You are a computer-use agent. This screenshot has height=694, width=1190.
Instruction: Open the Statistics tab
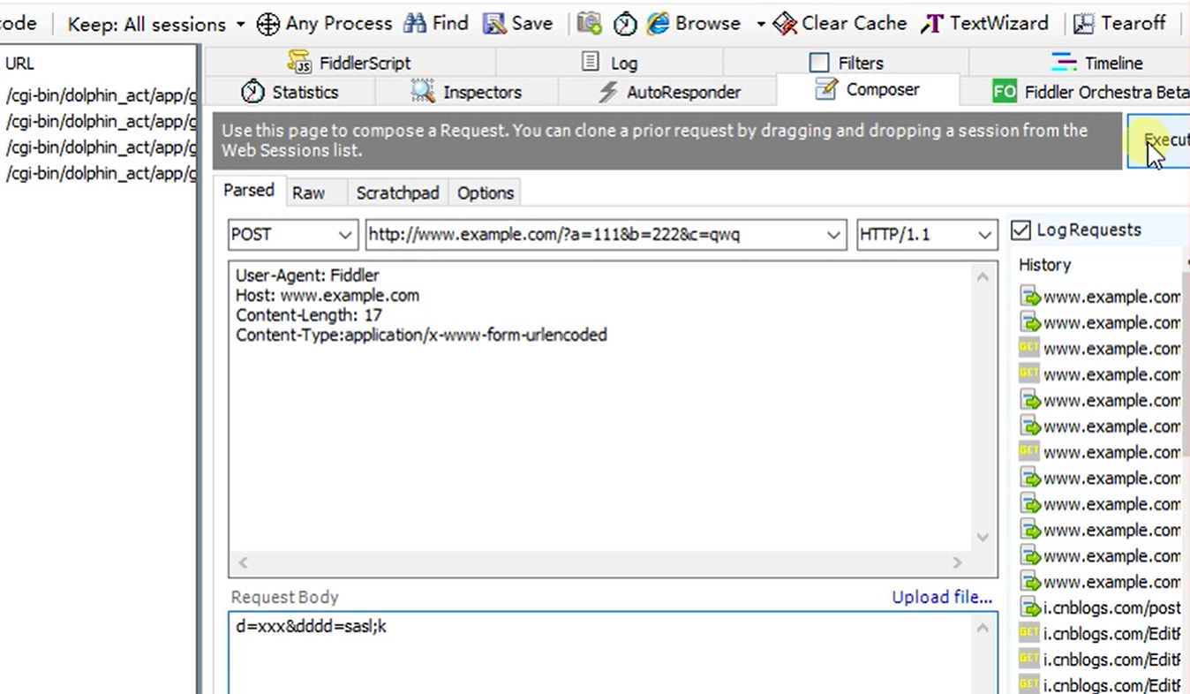click(290, 92)
